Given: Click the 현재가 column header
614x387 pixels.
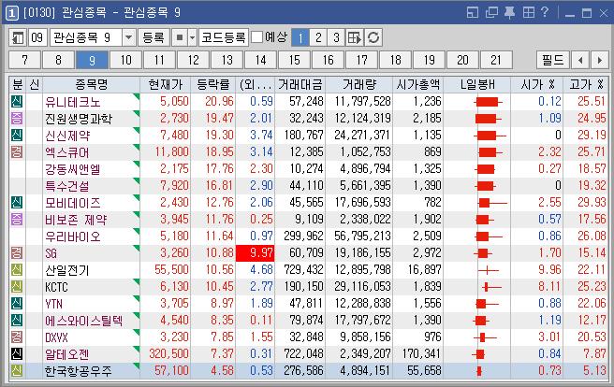Looking at the screenshot, I should (166, 84).
